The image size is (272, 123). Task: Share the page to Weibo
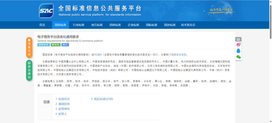[238, 45]
